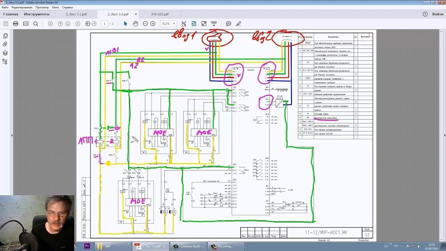The image size is (446, 251).
Task: Click the Войти sign-in button
Action: point(438,14)
